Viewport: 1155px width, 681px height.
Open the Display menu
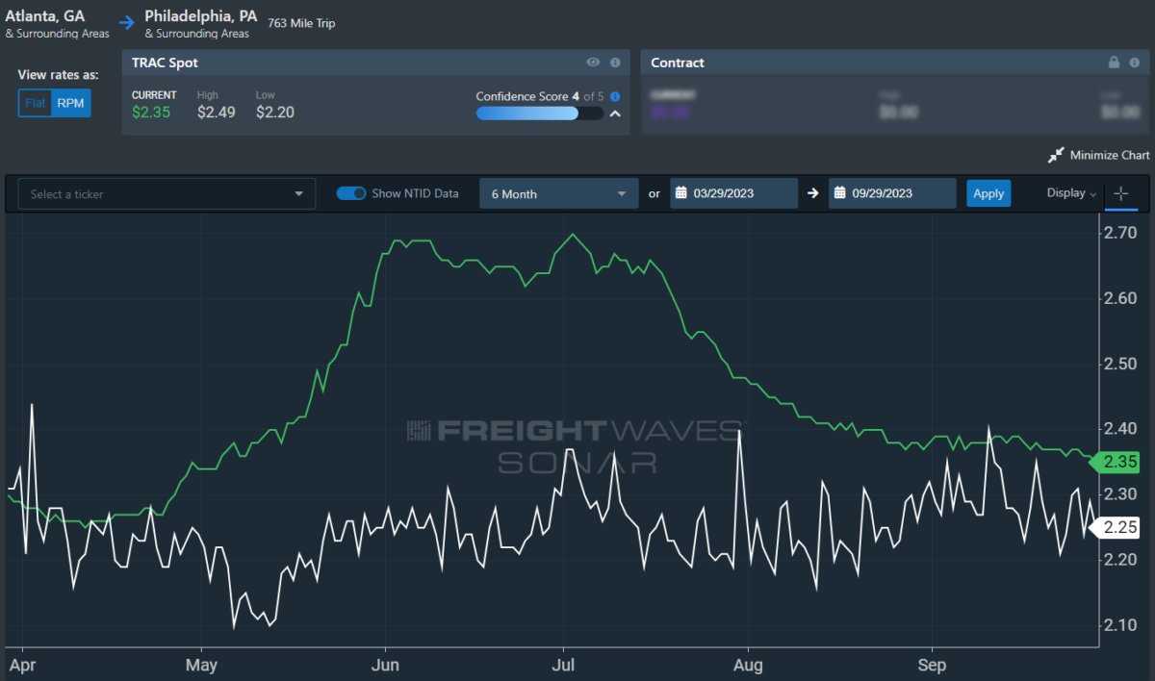click(x=1071, y=193)
